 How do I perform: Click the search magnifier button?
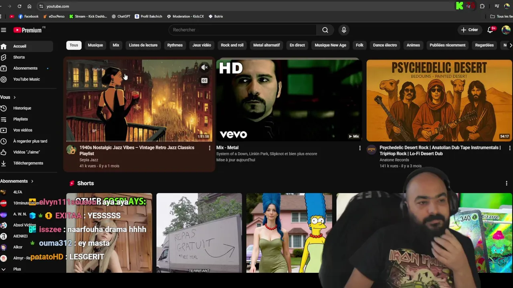325,30
